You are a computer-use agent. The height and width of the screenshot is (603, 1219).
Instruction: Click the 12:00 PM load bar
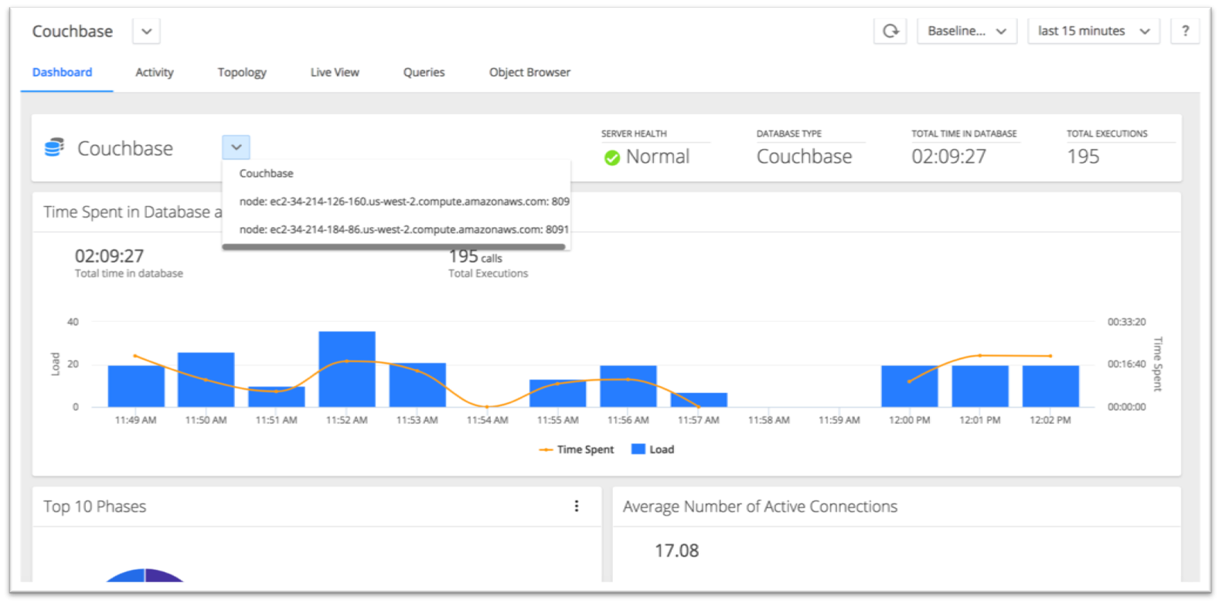[910, 386]
